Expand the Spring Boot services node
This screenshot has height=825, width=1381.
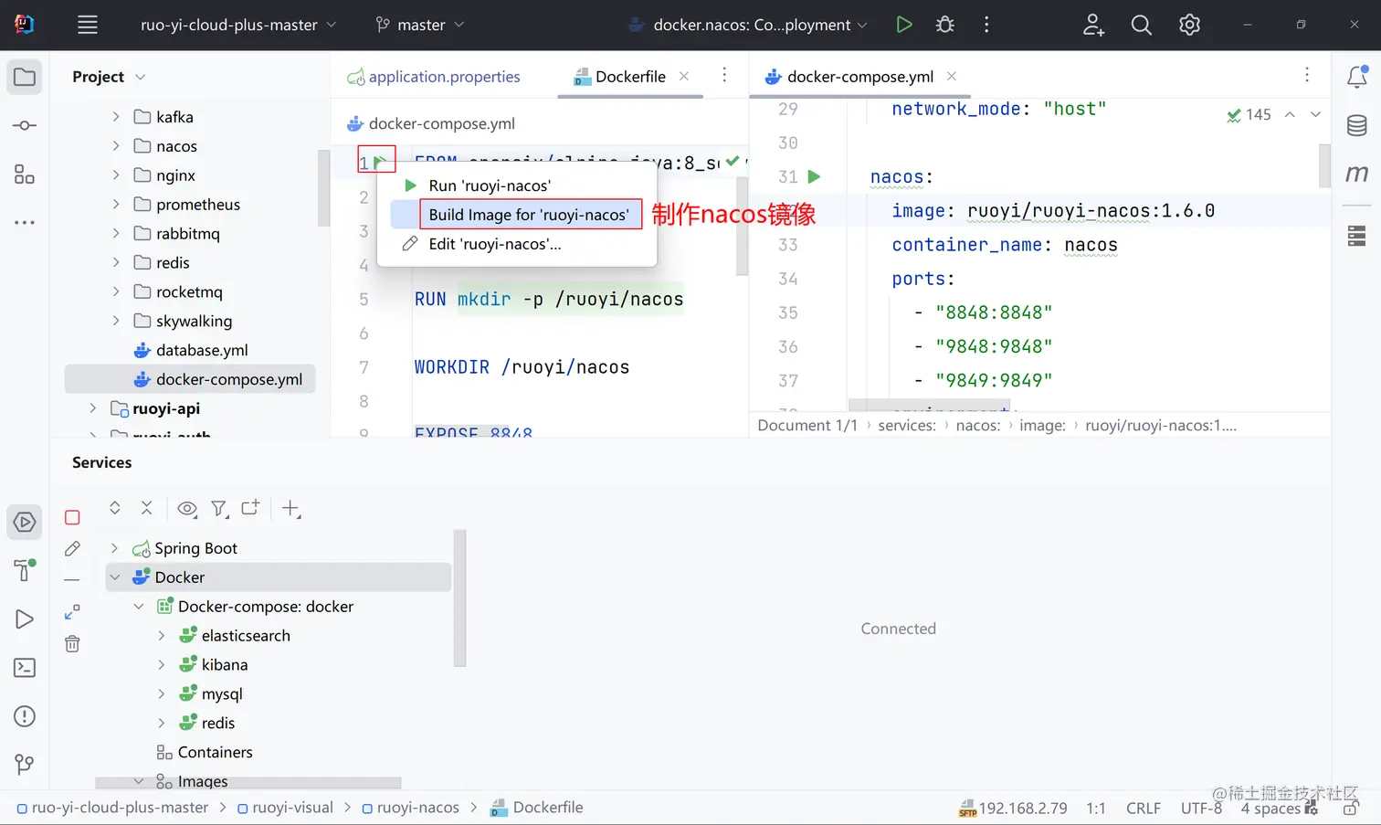[x=114, y=548]
